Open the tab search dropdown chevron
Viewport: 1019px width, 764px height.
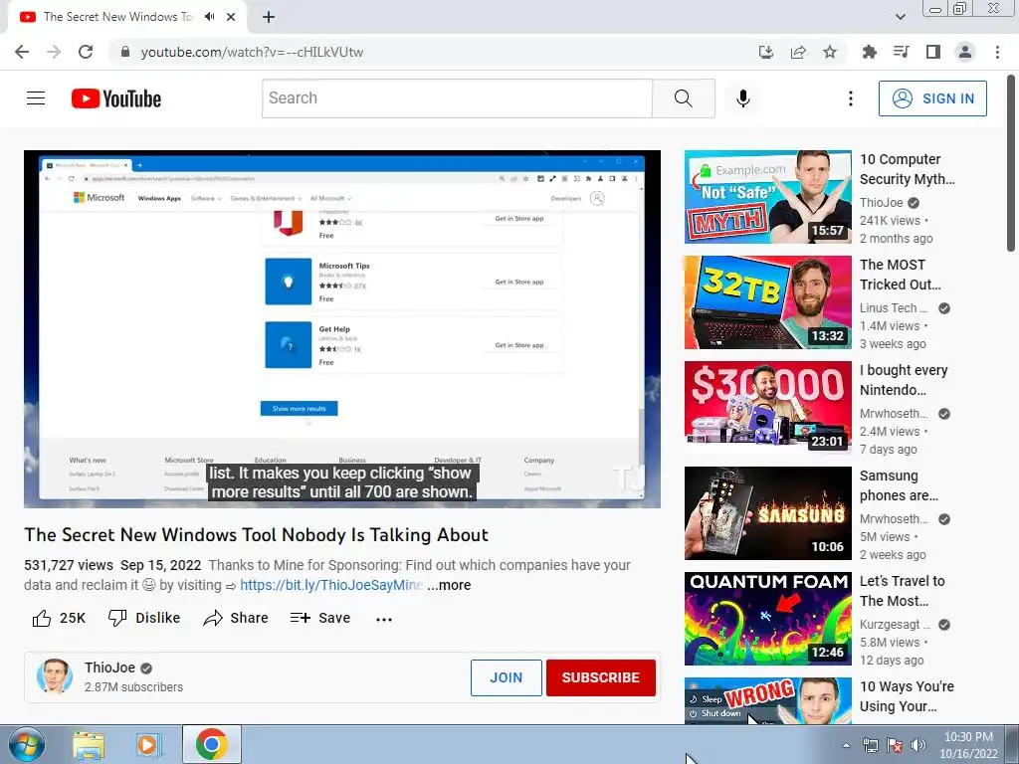coord(900,17)
